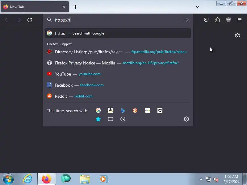Search this time with Google icon
Image resolution: width=247 pixels, height=185 pixels.
point(98,110)
